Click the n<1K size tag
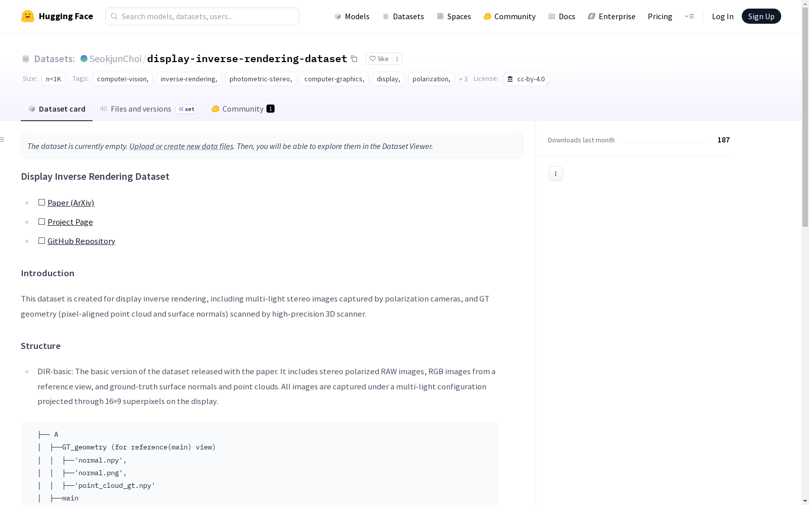 click(54, 79)
